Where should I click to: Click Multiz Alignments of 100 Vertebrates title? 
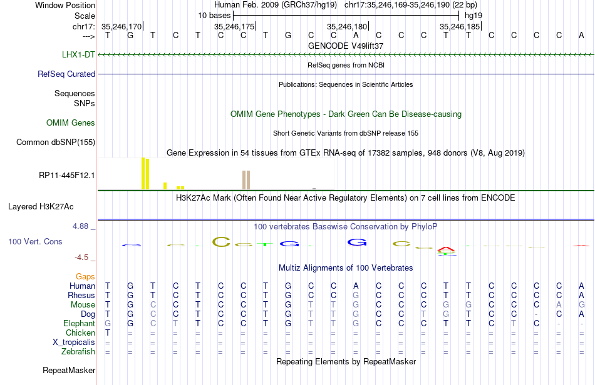coord(346,267)
